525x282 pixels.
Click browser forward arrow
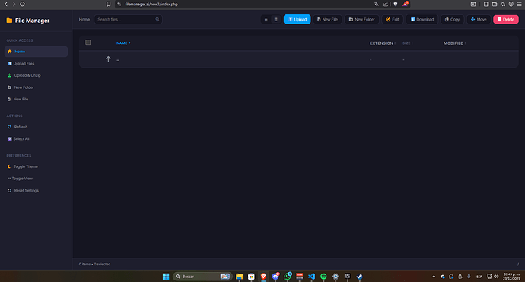14,4
